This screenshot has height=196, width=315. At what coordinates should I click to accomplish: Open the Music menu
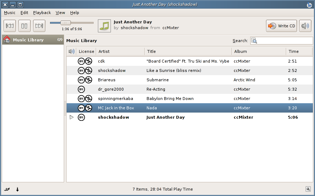pyautogui.click(x=10, y=13)
